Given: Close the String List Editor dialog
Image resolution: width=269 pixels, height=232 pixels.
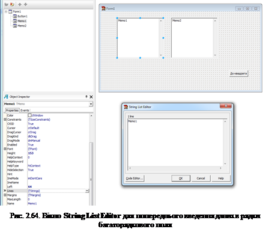Looking at the screenshot, I should [226, 106].
